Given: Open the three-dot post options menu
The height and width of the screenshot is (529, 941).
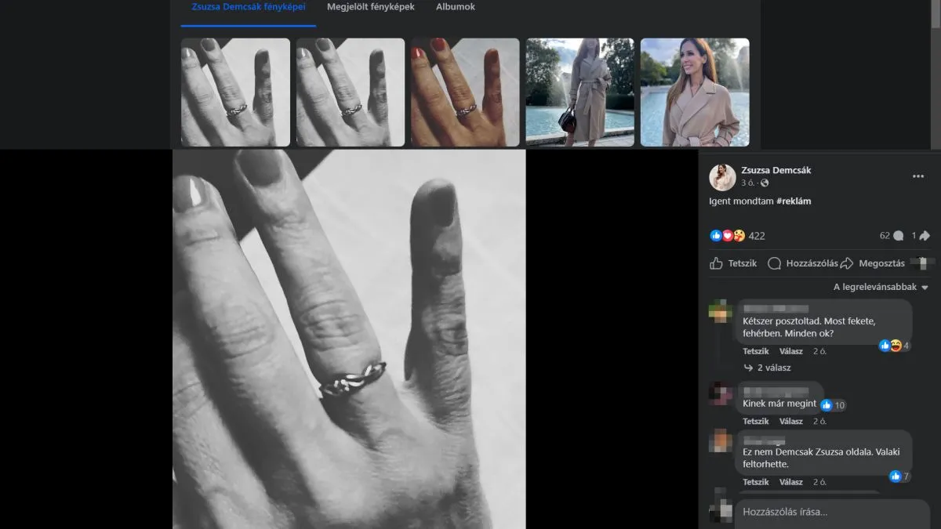Looking at the screenshot, I should tap(917, 176).
